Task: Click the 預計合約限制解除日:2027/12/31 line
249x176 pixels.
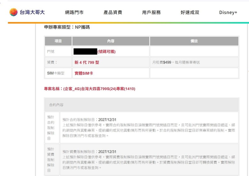Action: pos(89,120)
